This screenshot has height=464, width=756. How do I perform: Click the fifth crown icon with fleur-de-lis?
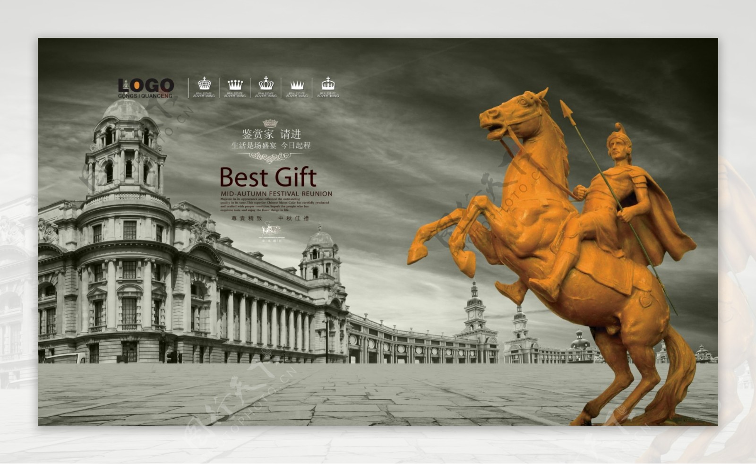(x=328, y=84)
